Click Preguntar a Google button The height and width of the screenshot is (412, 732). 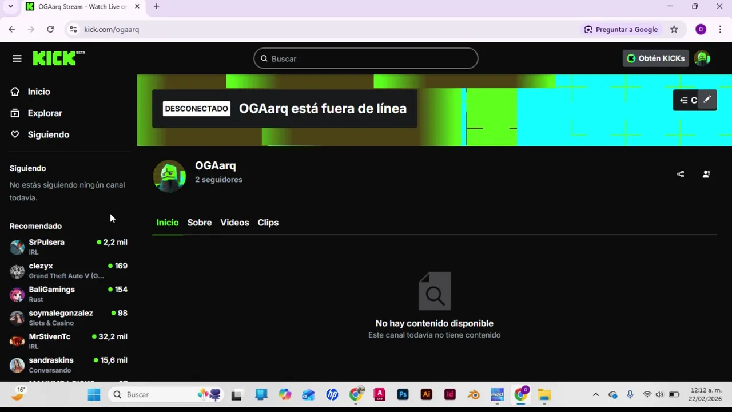pos(621,29)
